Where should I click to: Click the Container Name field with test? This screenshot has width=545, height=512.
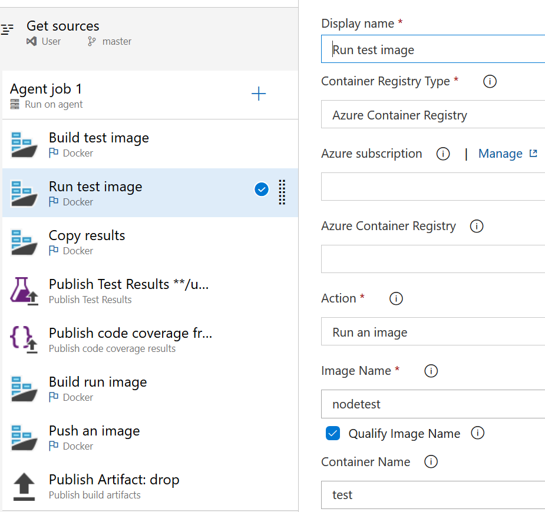[433, 495]
